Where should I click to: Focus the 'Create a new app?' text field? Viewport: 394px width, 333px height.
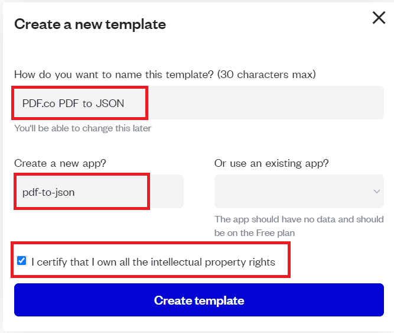pos(99,192)
